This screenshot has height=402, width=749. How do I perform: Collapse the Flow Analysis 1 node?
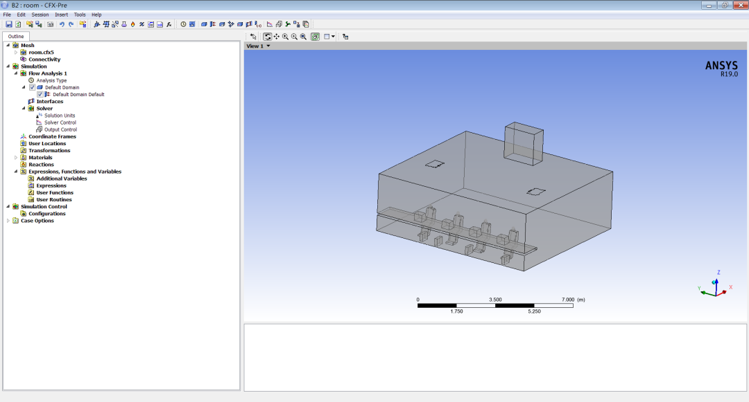(16, 73)
